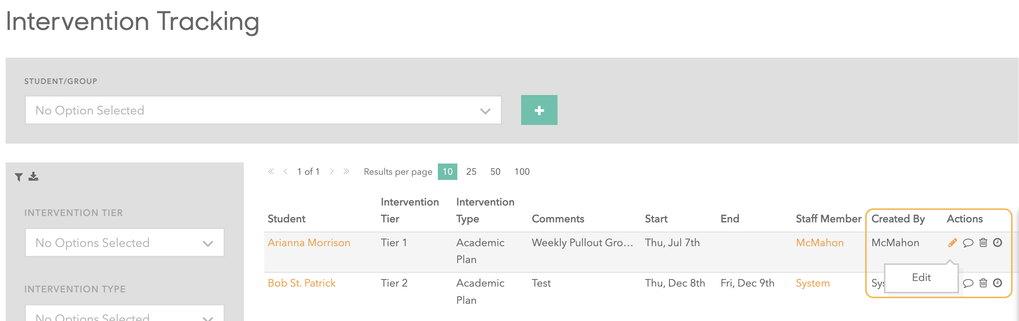Click the download export icon

pos(34,176)
